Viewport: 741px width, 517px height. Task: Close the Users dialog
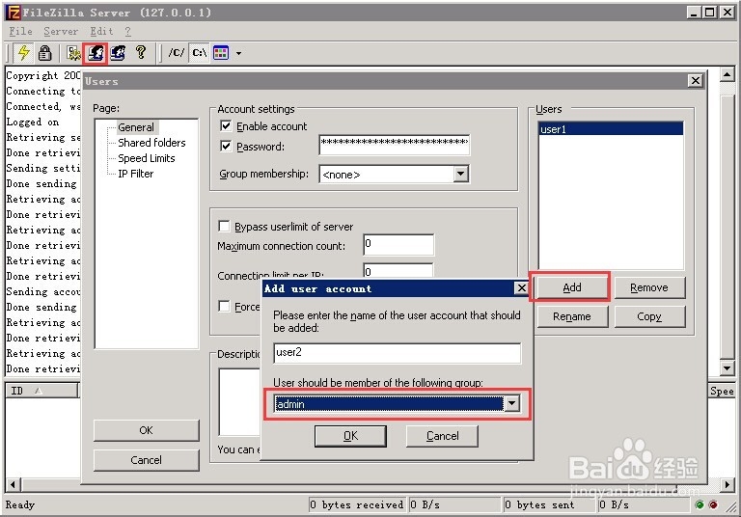tap(695, 81)
